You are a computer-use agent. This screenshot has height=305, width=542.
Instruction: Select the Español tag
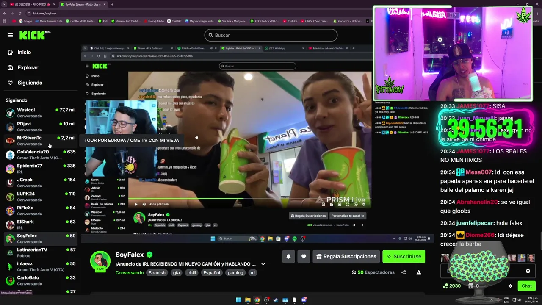211,273
